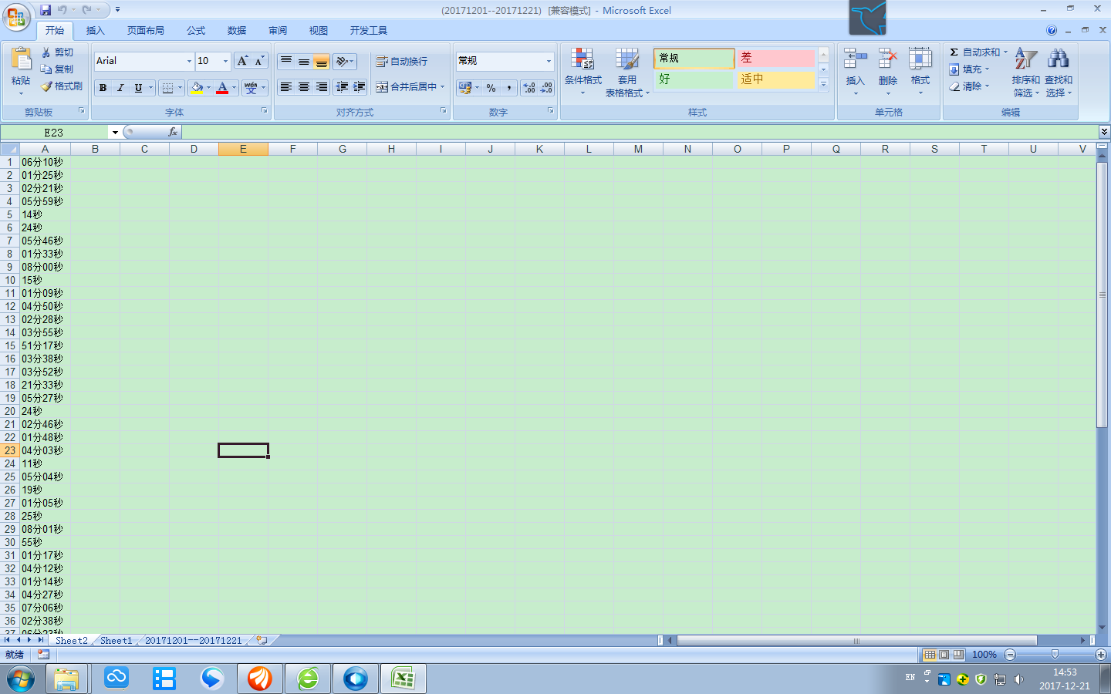Open 套用表格格式 table styles

(627, 72)
